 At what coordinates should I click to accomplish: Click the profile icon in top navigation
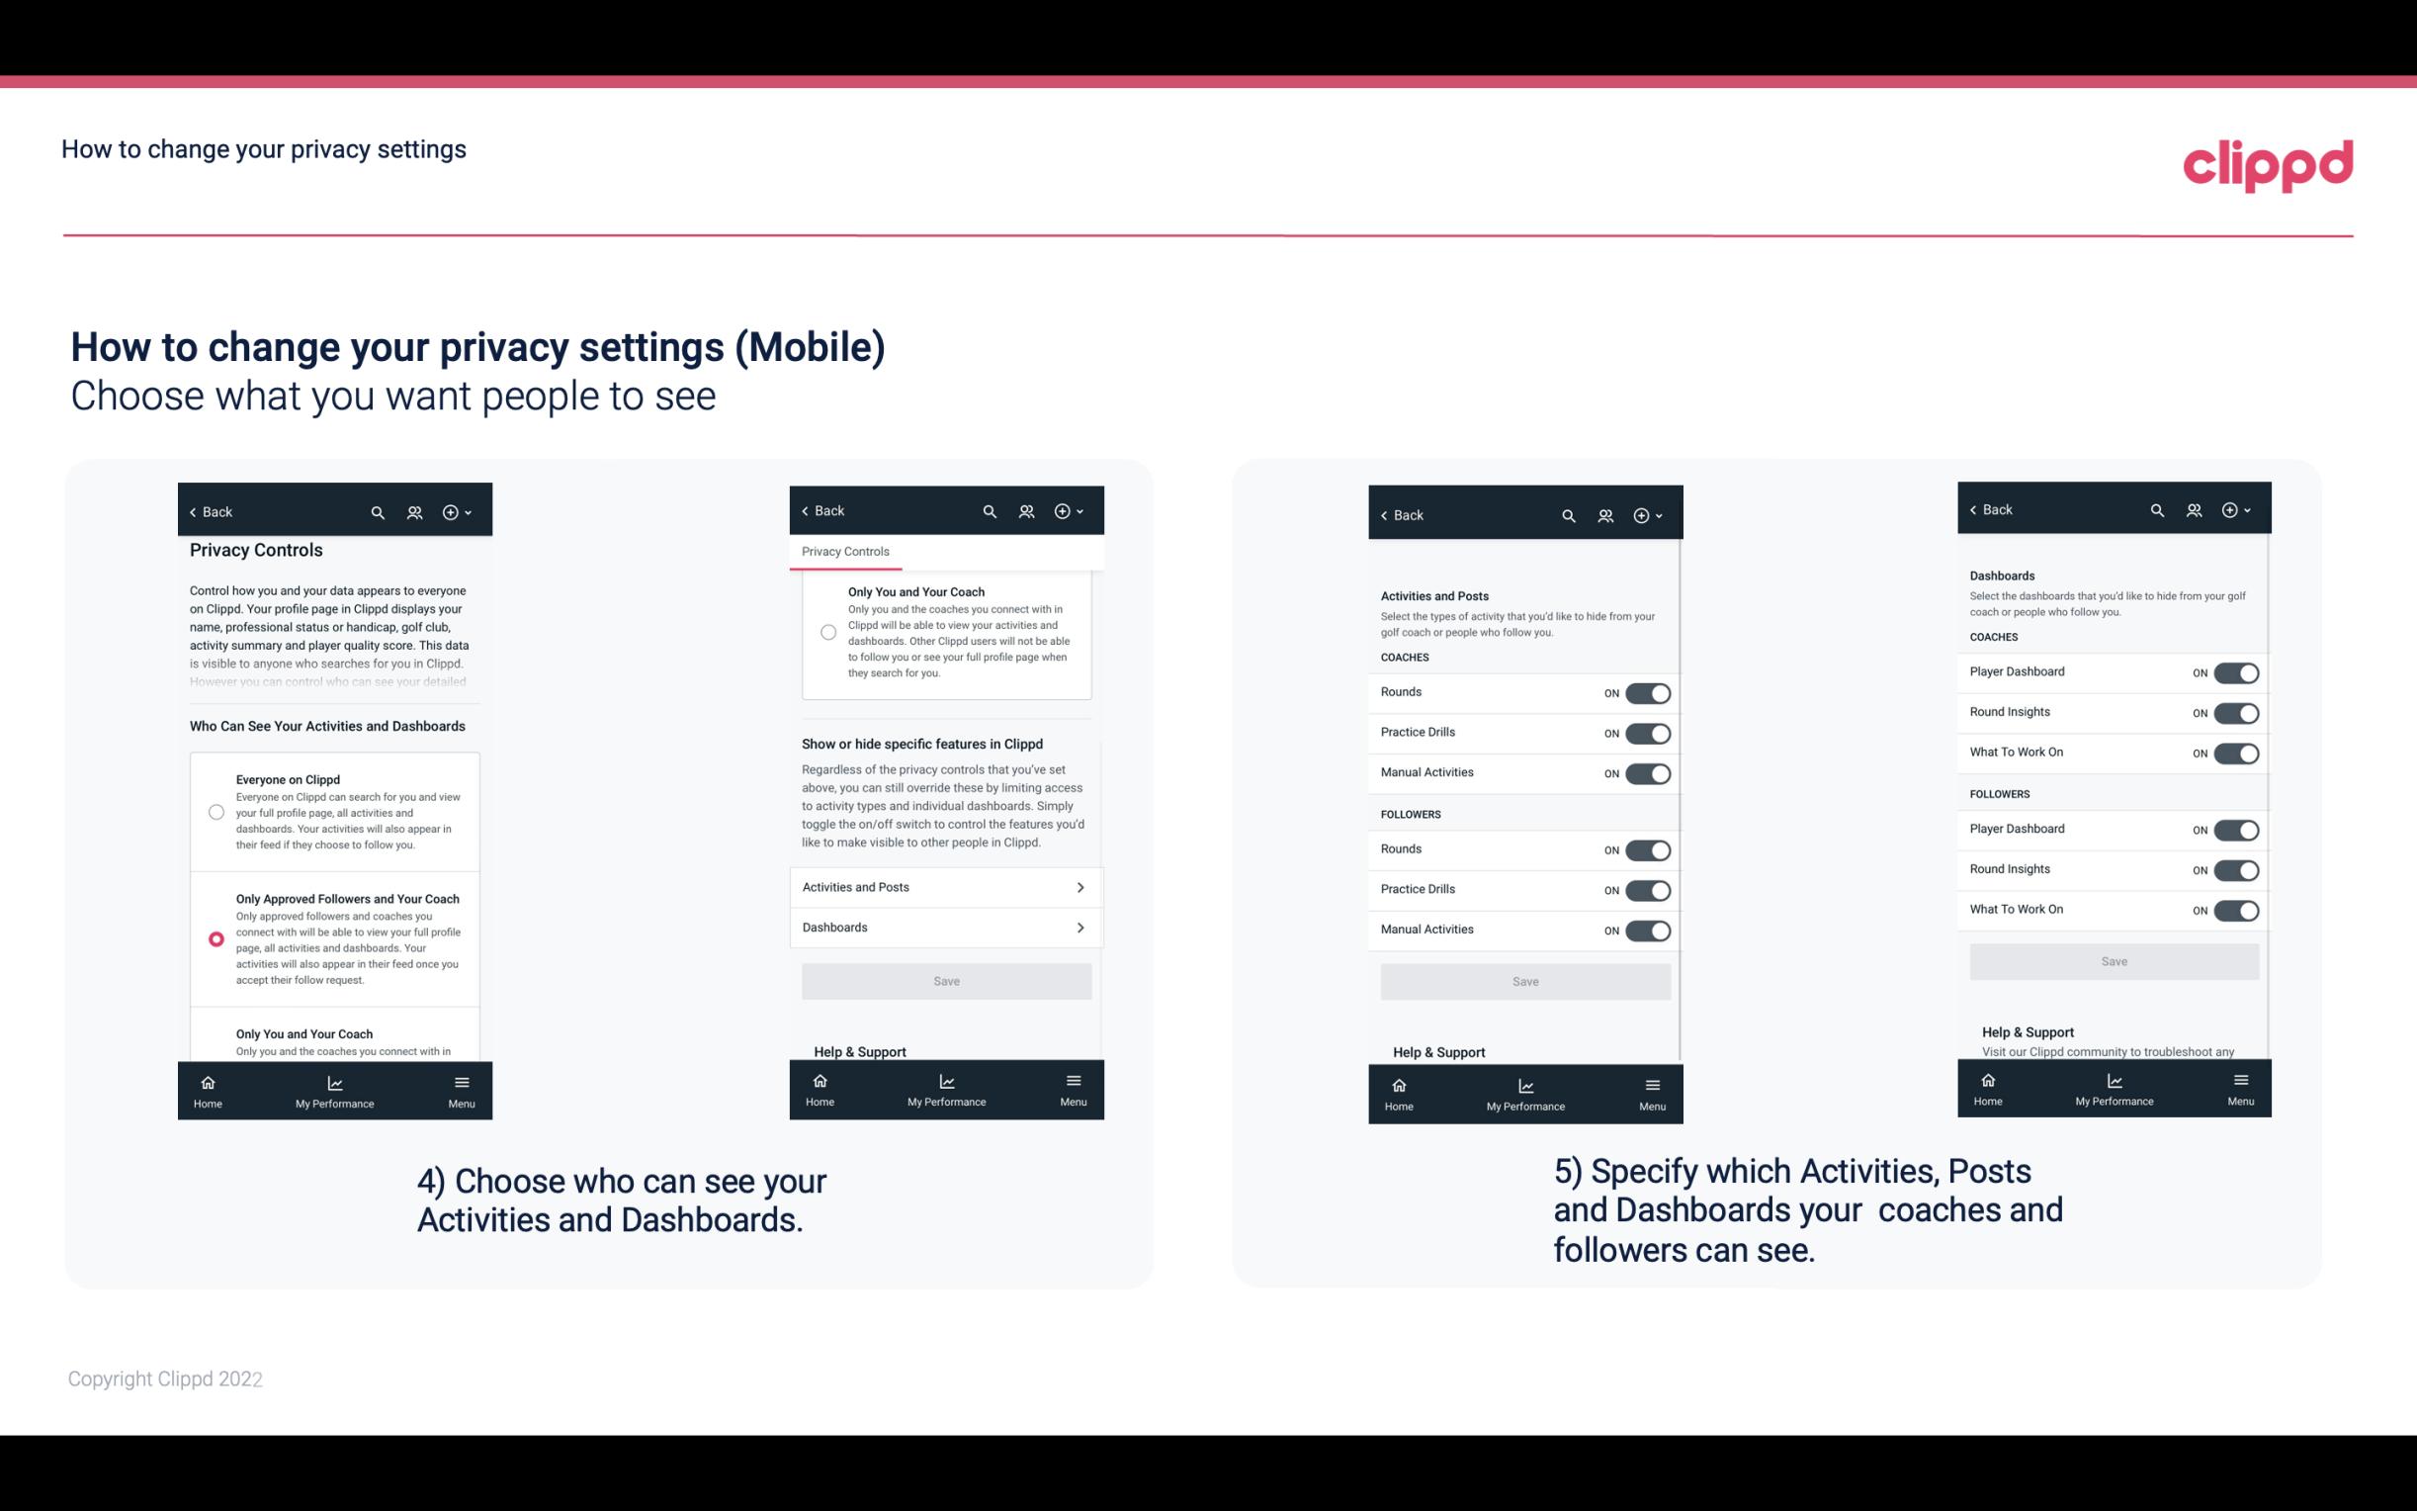412,512
